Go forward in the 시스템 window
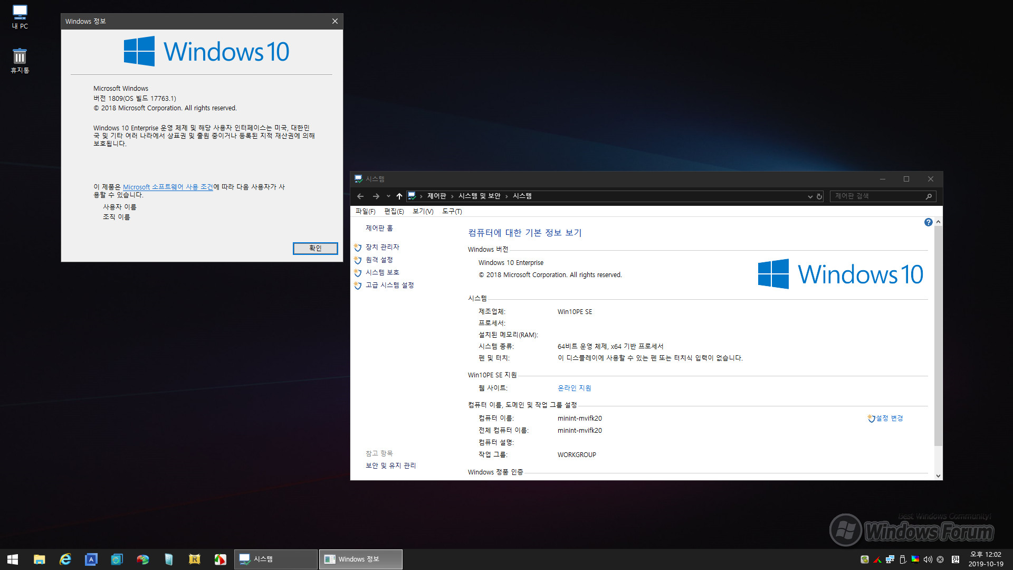This screenshot has width=1013, height=570. click(x=376, y=196)
